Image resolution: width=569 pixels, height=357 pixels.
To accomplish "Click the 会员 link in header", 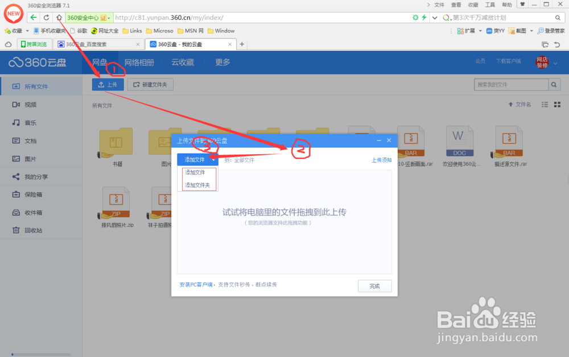I will pyautogui.click(x=480, y=61).
